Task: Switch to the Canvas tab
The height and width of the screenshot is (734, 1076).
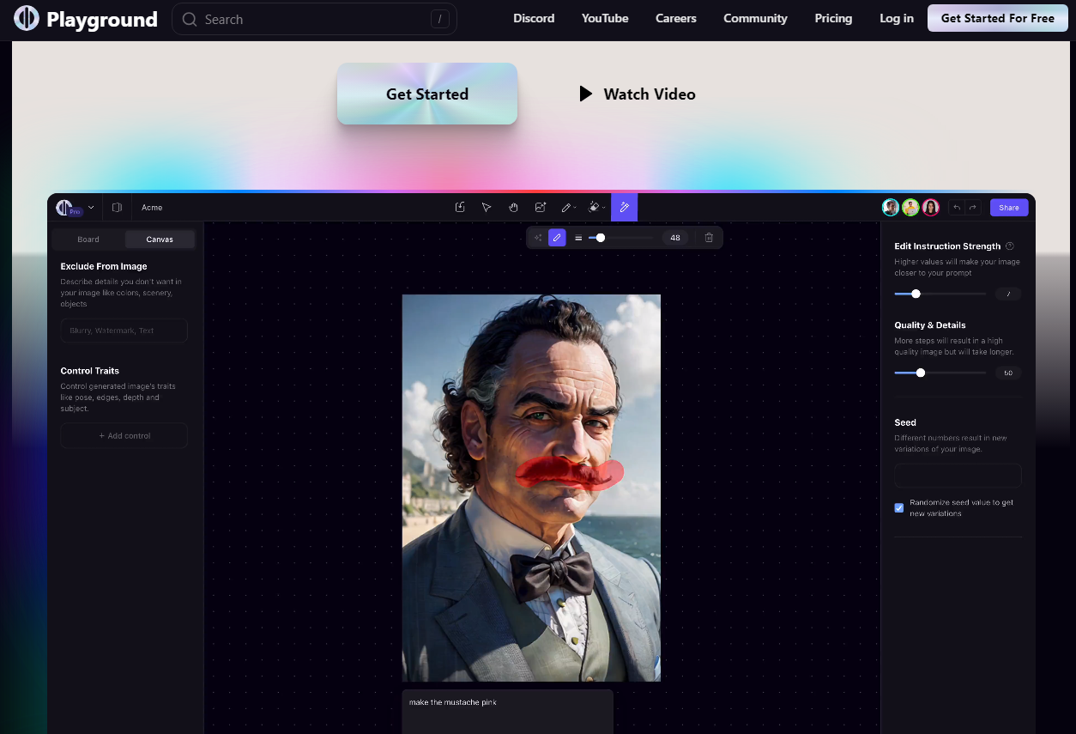Action: point(160,240)
